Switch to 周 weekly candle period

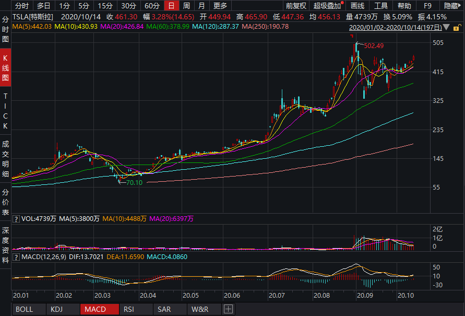coord(186,6)
